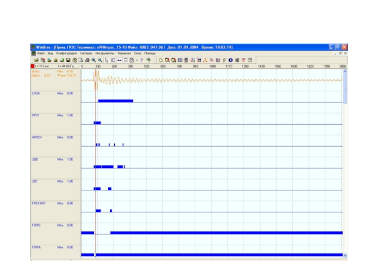Screen dimensions: 370x277
Task: Select the TRIPC signal label
Action: point(36,225)
